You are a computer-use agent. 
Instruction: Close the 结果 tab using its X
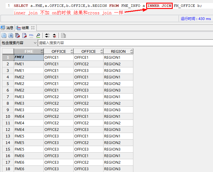33,28
